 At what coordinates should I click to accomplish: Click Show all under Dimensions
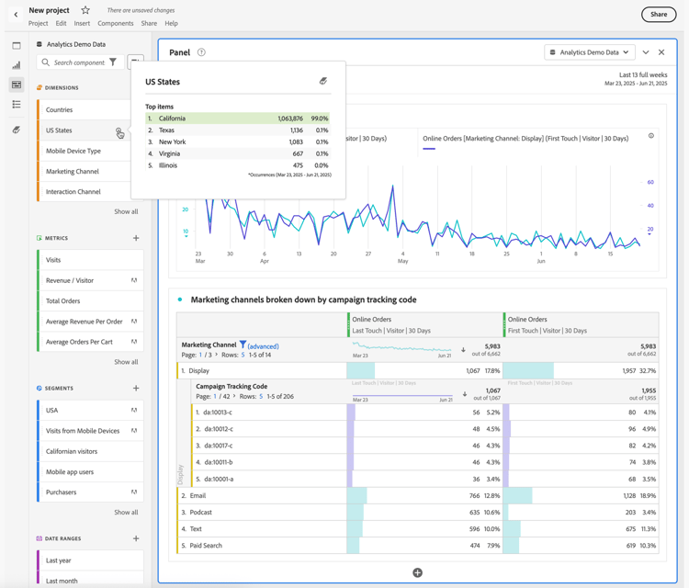click(126, 212)
